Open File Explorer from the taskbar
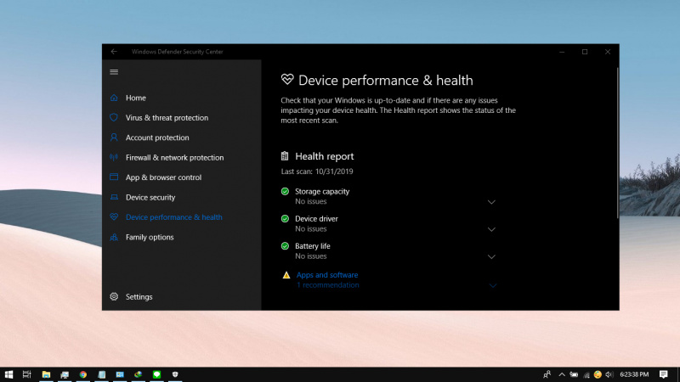 coord(46,374)
